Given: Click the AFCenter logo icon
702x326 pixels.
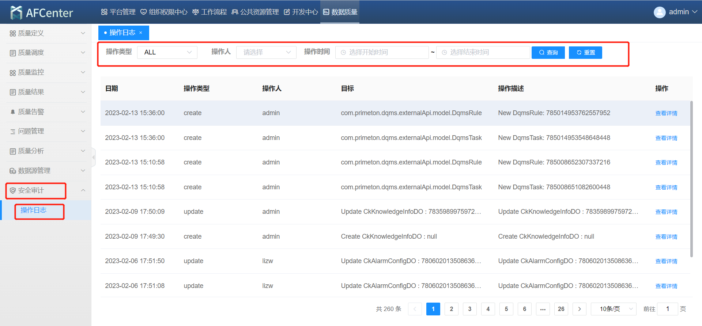Looking at the screenshot, I should pyautogui.click(x=16, y=12).
